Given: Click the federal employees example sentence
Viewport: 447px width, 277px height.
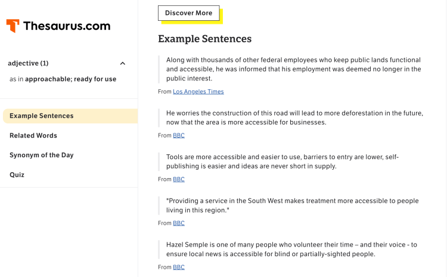Looking at the screenshot, I should [293, 69].
